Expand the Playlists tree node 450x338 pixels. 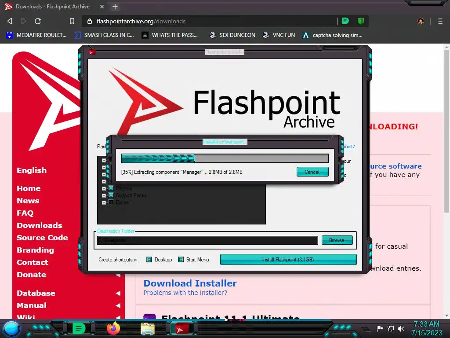(x=104, y=188)
